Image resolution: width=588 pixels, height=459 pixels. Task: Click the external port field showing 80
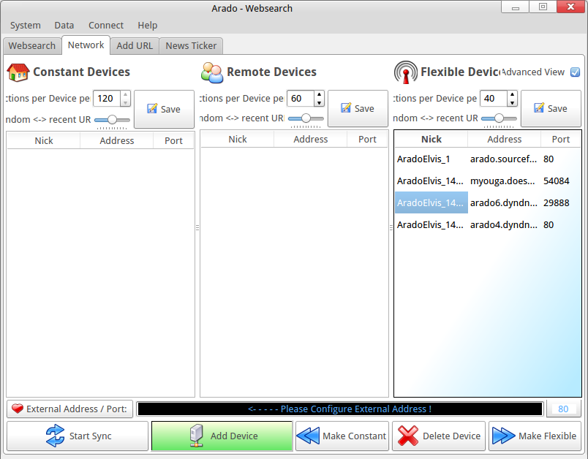coord(563,409)
